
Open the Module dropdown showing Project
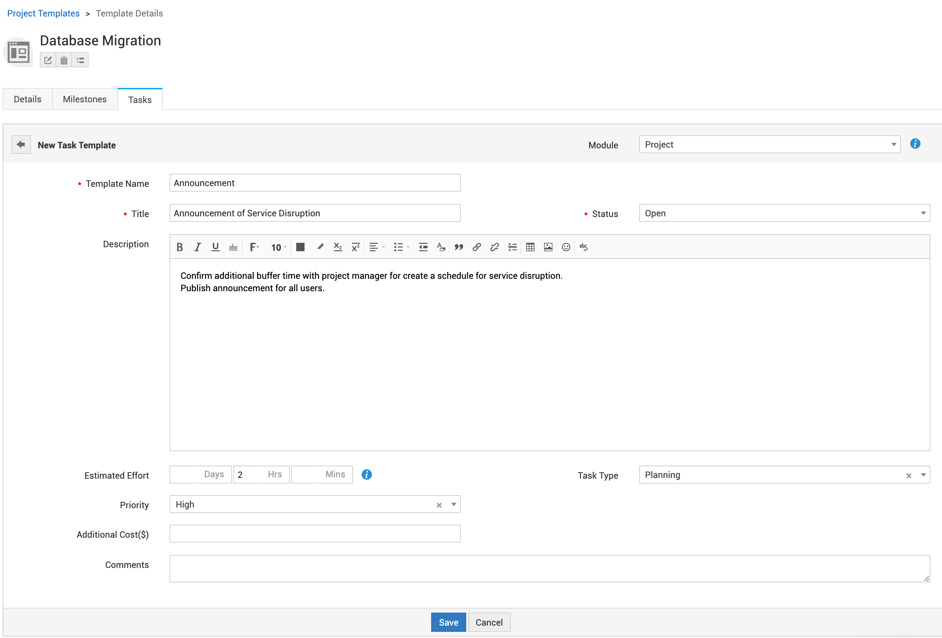tap(769, 144)
